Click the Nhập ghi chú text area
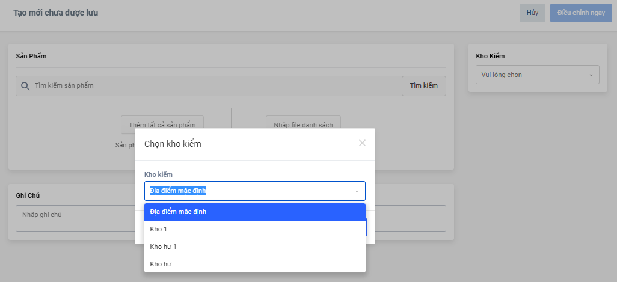This screenshot has height=282, width=617. tap(78, 219)
